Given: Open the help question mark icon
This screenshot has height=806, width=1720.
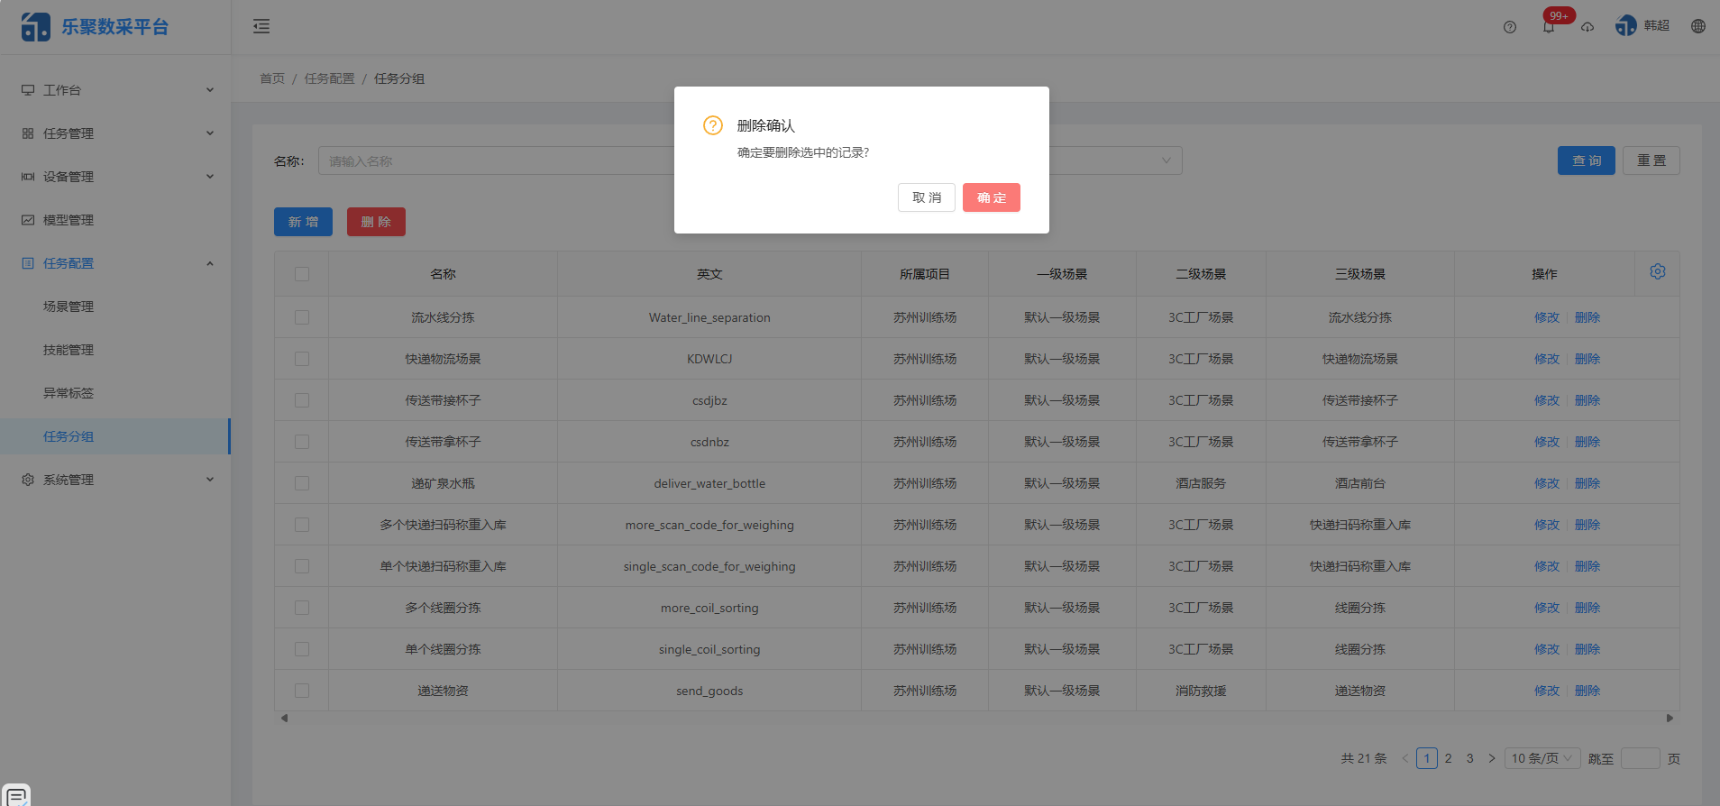Looking at the screenshot, I should [1510, 27].
